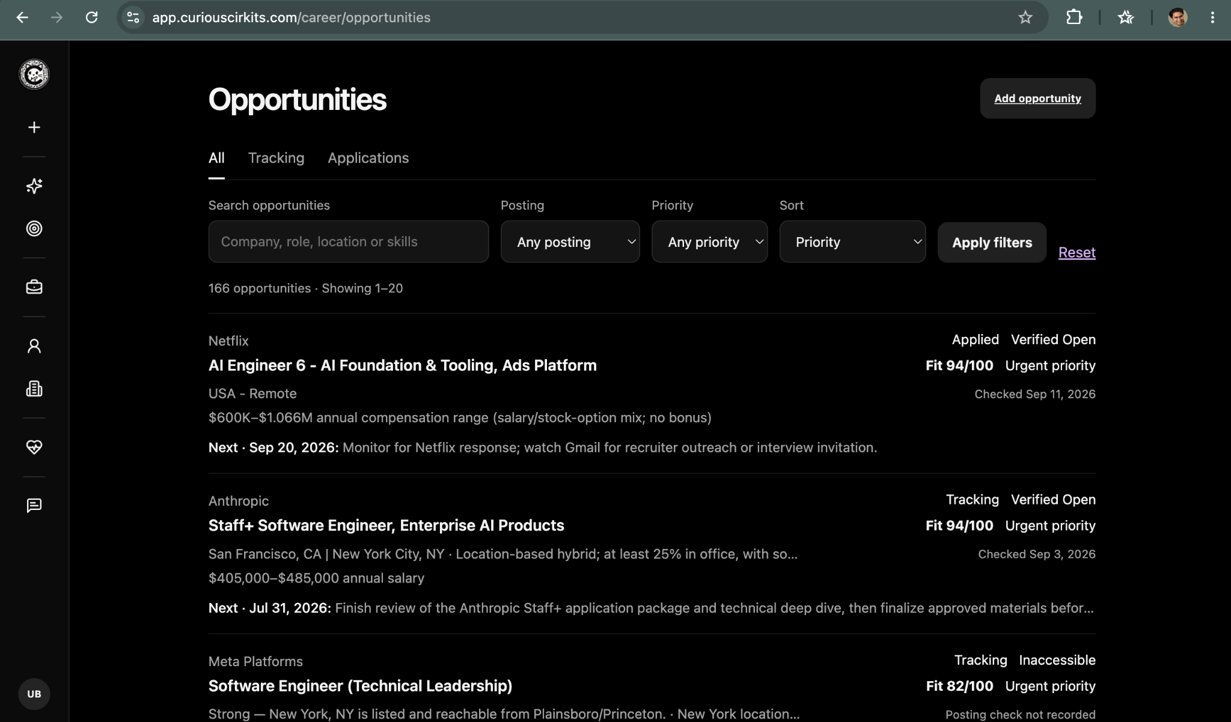Open the Staff+ Software Engineer, Enterprise AI Products listing
Image resolution: width=1231 pixels, height=722 pixels.
tap(386, 526)
